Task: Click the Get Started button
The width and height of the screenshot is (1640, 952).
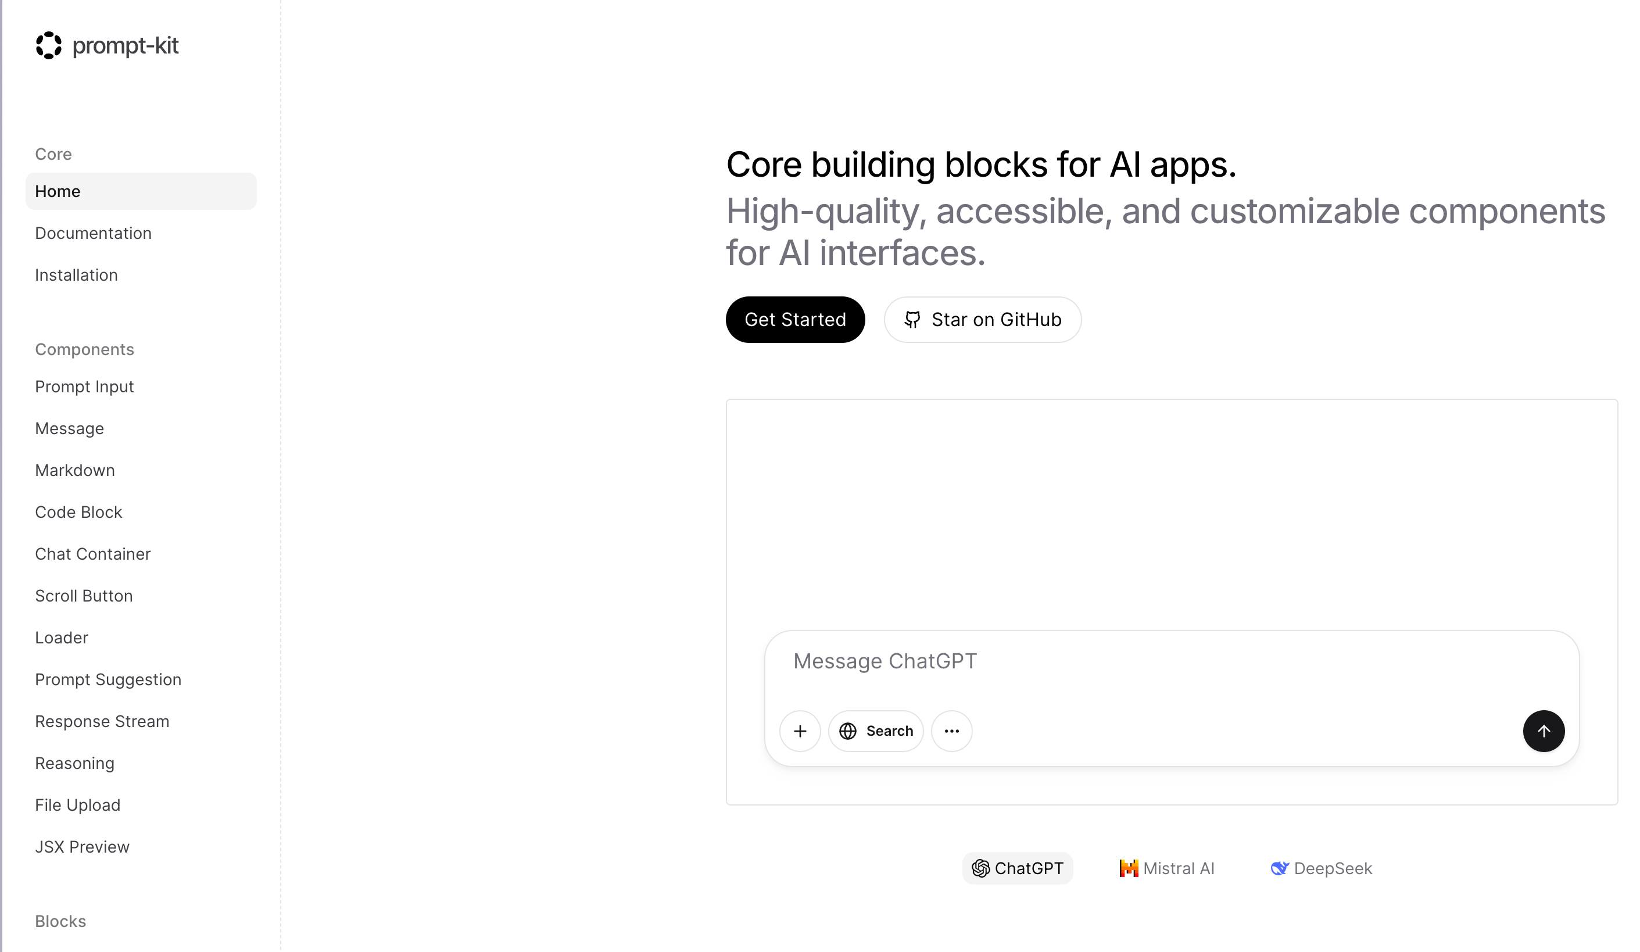Action: (x=794, y=320)
